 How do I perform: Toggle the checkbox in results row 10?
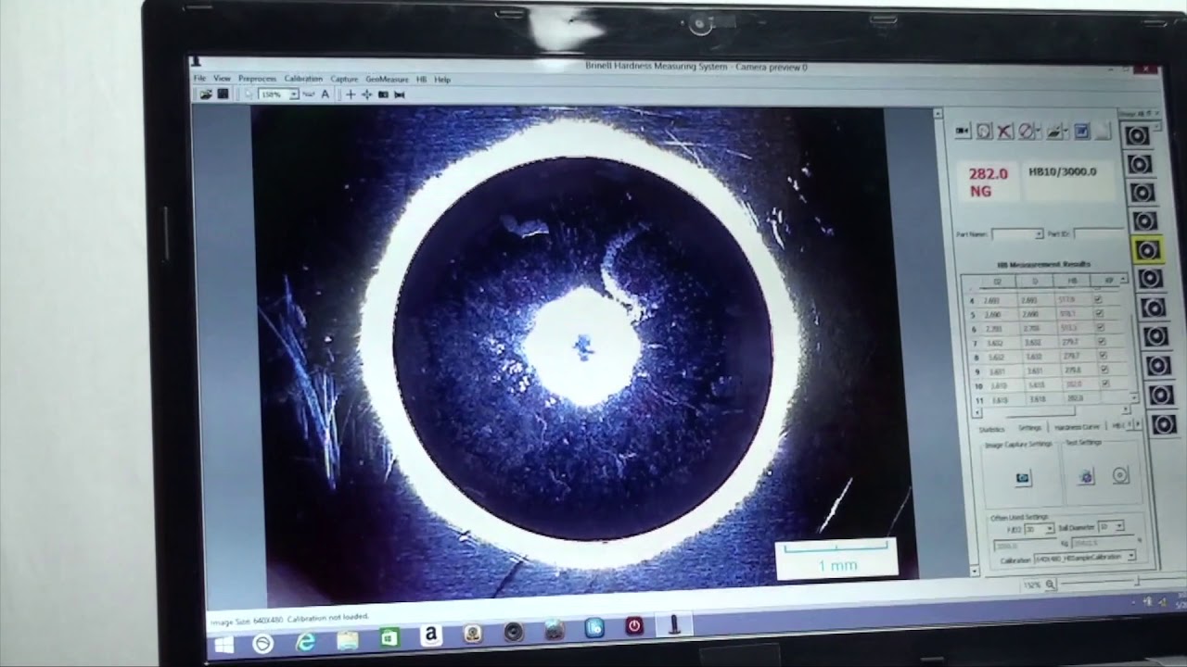tap(1104, 383)
